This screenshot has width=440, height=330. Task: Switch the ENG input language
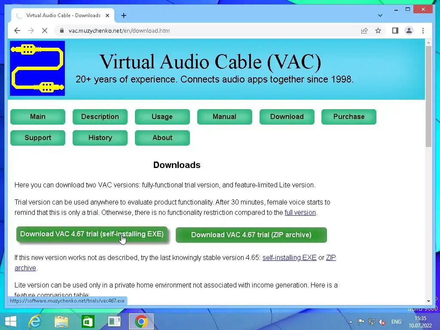coord(396,321)
